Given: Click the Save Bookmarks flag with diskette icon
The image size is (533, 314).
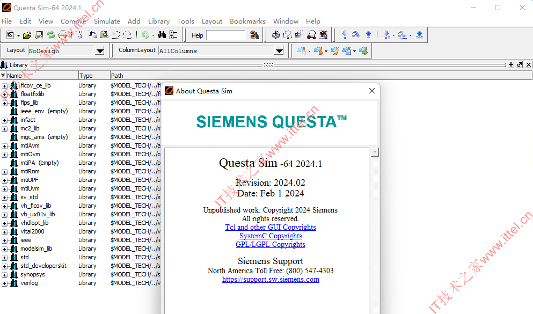Looking at the screenshot, I should 347,51.
